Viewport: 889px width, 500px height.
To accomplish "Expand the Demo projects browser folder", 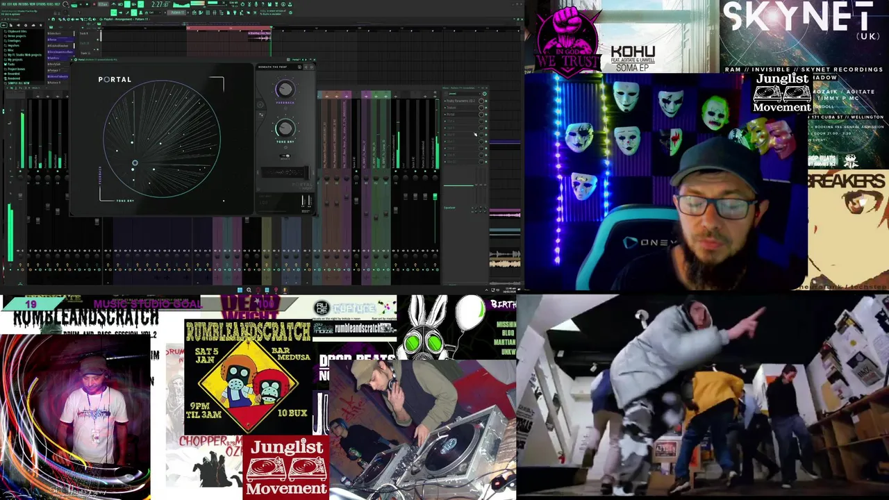I will click(17, 36).
